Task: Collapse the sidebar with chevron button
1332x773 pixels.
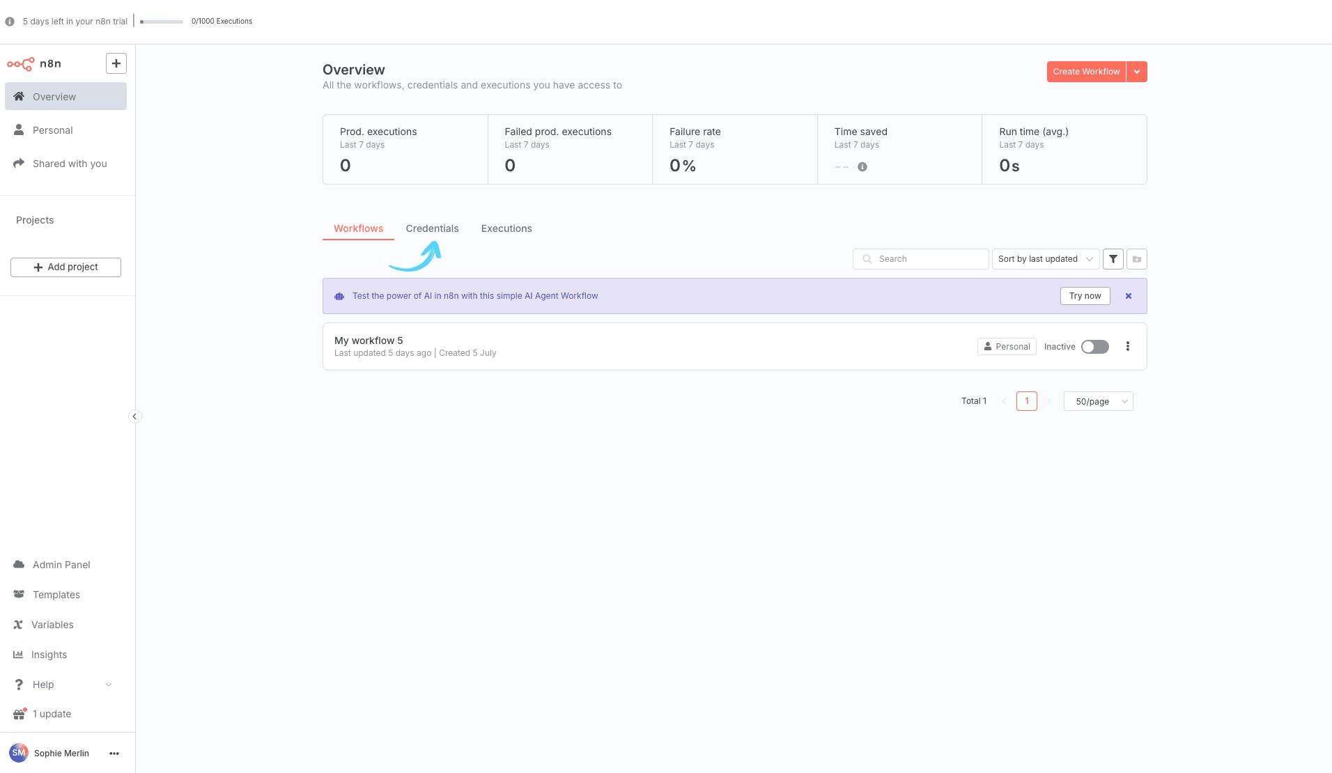Action: point(134,416)
